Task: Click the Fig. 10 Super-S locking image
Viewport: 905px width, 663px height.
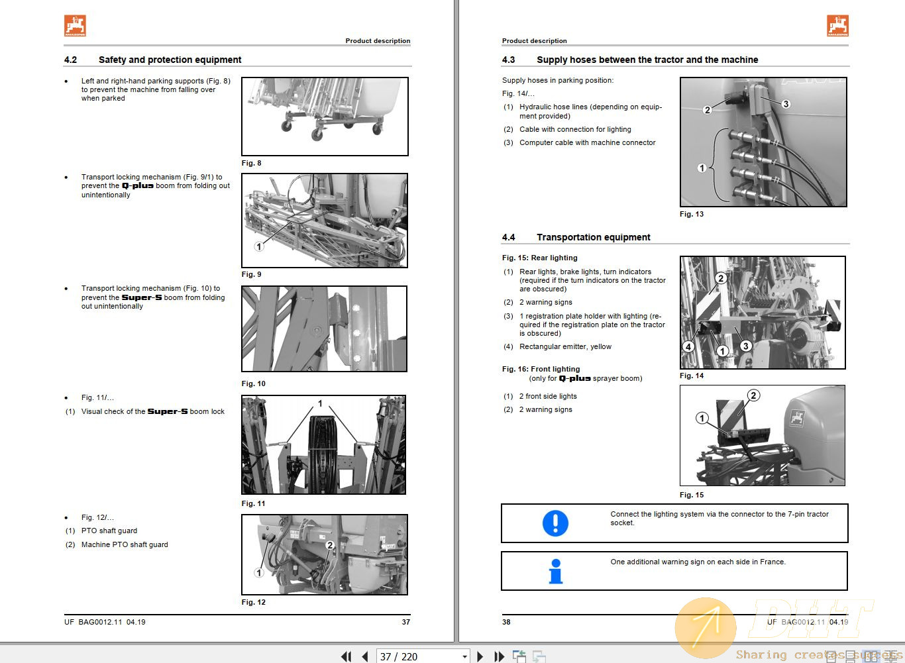Action: point(324,329)
